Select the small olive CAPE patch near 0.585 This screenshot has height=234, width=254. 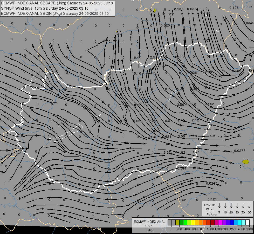pos(155,11)
